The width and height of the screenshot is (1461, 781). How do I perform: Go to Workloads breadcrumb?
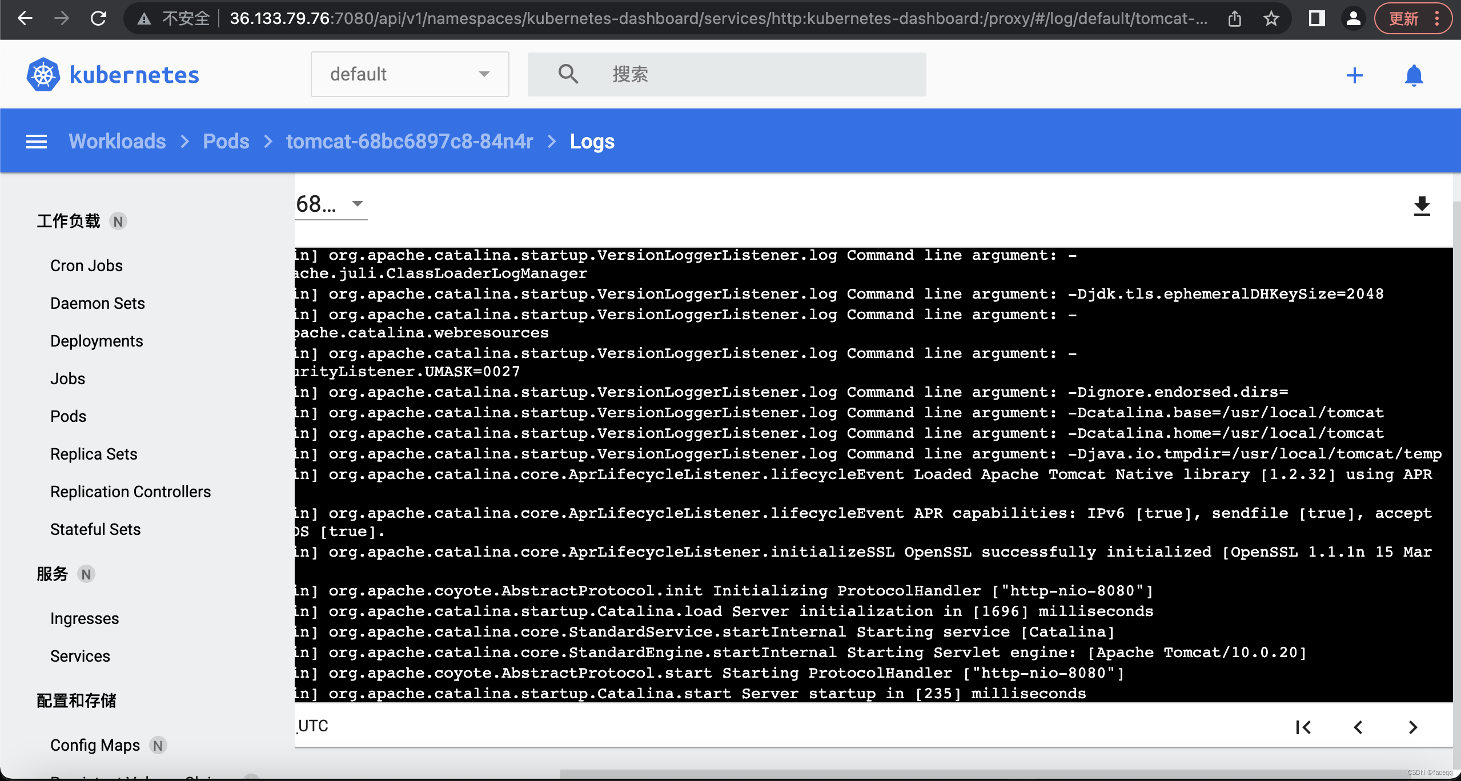coord(117,141)
